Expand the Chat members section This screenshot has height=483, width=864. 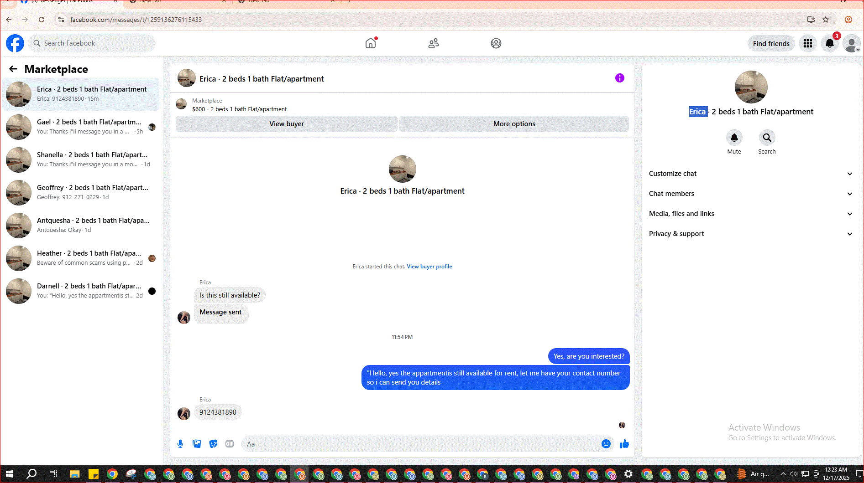point(751,194)
